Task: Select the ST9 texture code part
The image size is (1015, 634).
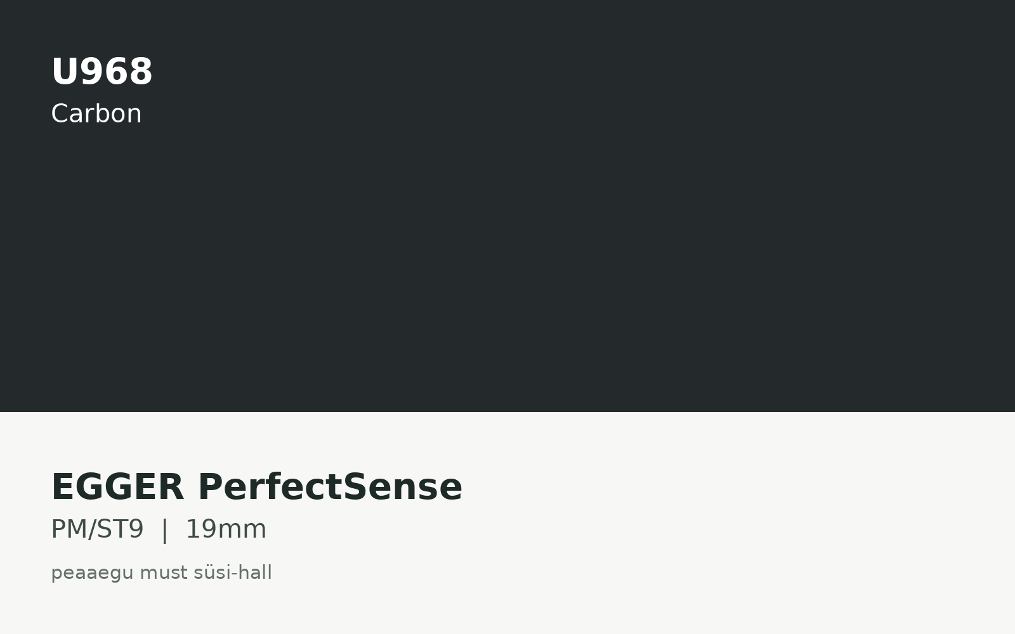Action: (x=120, y=529)
